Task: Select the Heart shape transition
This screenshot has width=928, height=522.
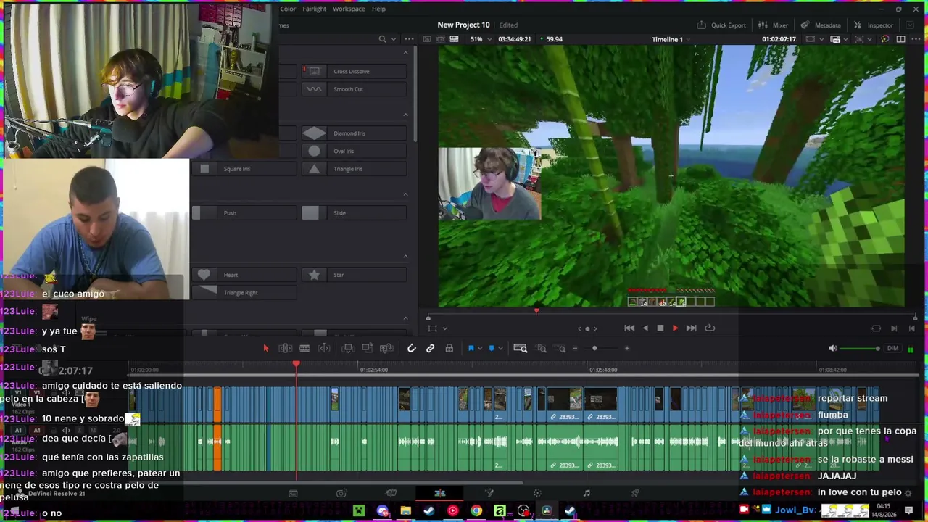Action: 244,275
